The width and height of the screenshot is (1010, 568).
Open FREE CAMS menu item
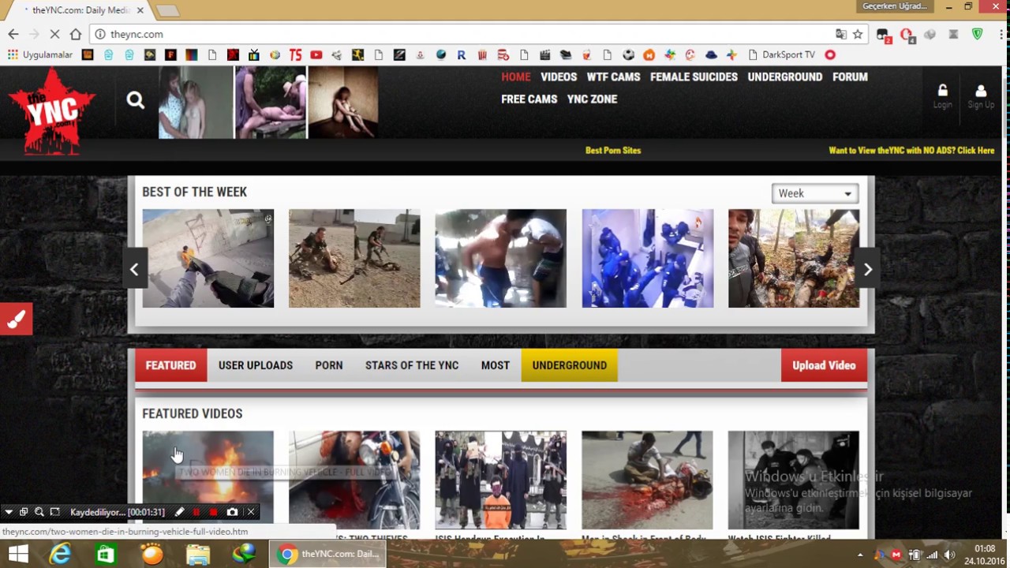(x=529, y=99)
